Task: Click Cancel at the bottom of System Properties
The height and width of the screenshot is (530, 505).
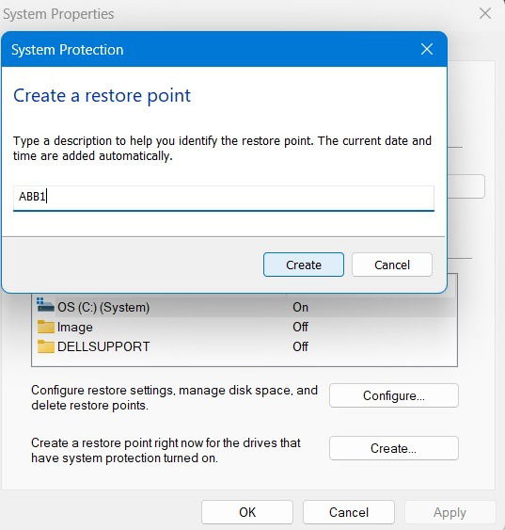Action: (x=349, y=512)
